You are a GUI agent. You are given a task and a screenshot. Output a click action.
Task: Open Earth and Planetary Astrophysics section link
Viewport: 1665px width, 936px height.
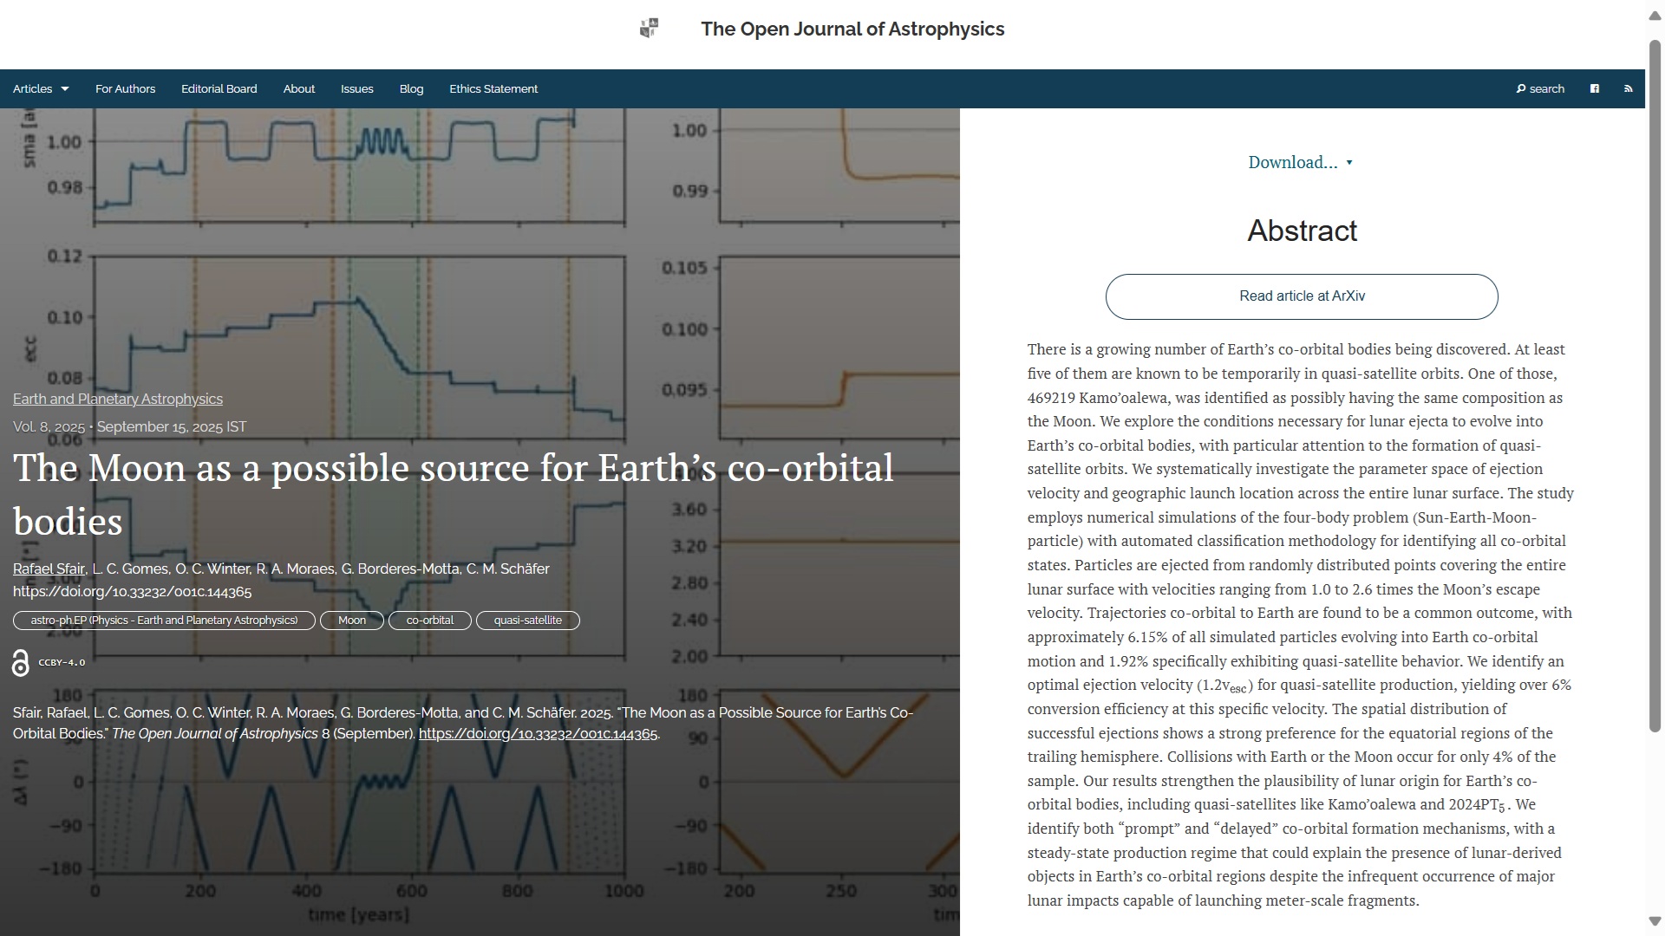pos(118,399)
